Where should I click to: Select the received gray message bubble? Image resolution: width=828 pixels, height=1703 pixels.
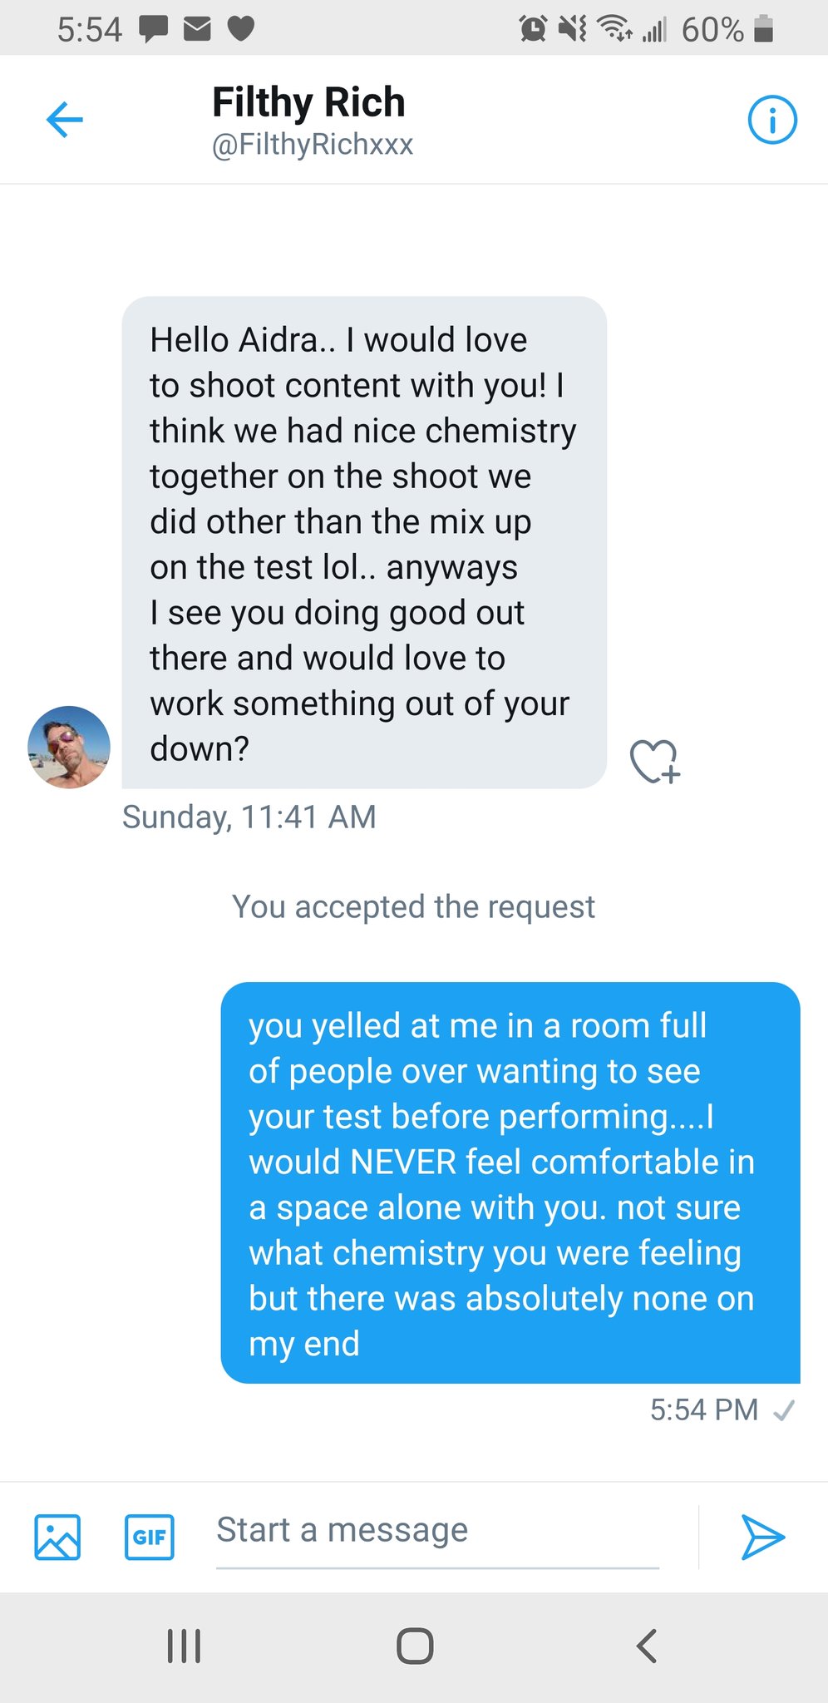[363, 542]
